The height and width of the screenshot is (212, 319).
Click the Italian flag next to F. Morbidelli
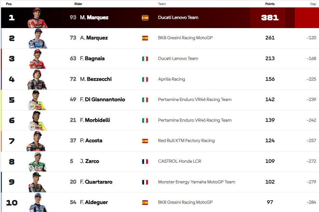pyautogui.click(x=145, y=120)
